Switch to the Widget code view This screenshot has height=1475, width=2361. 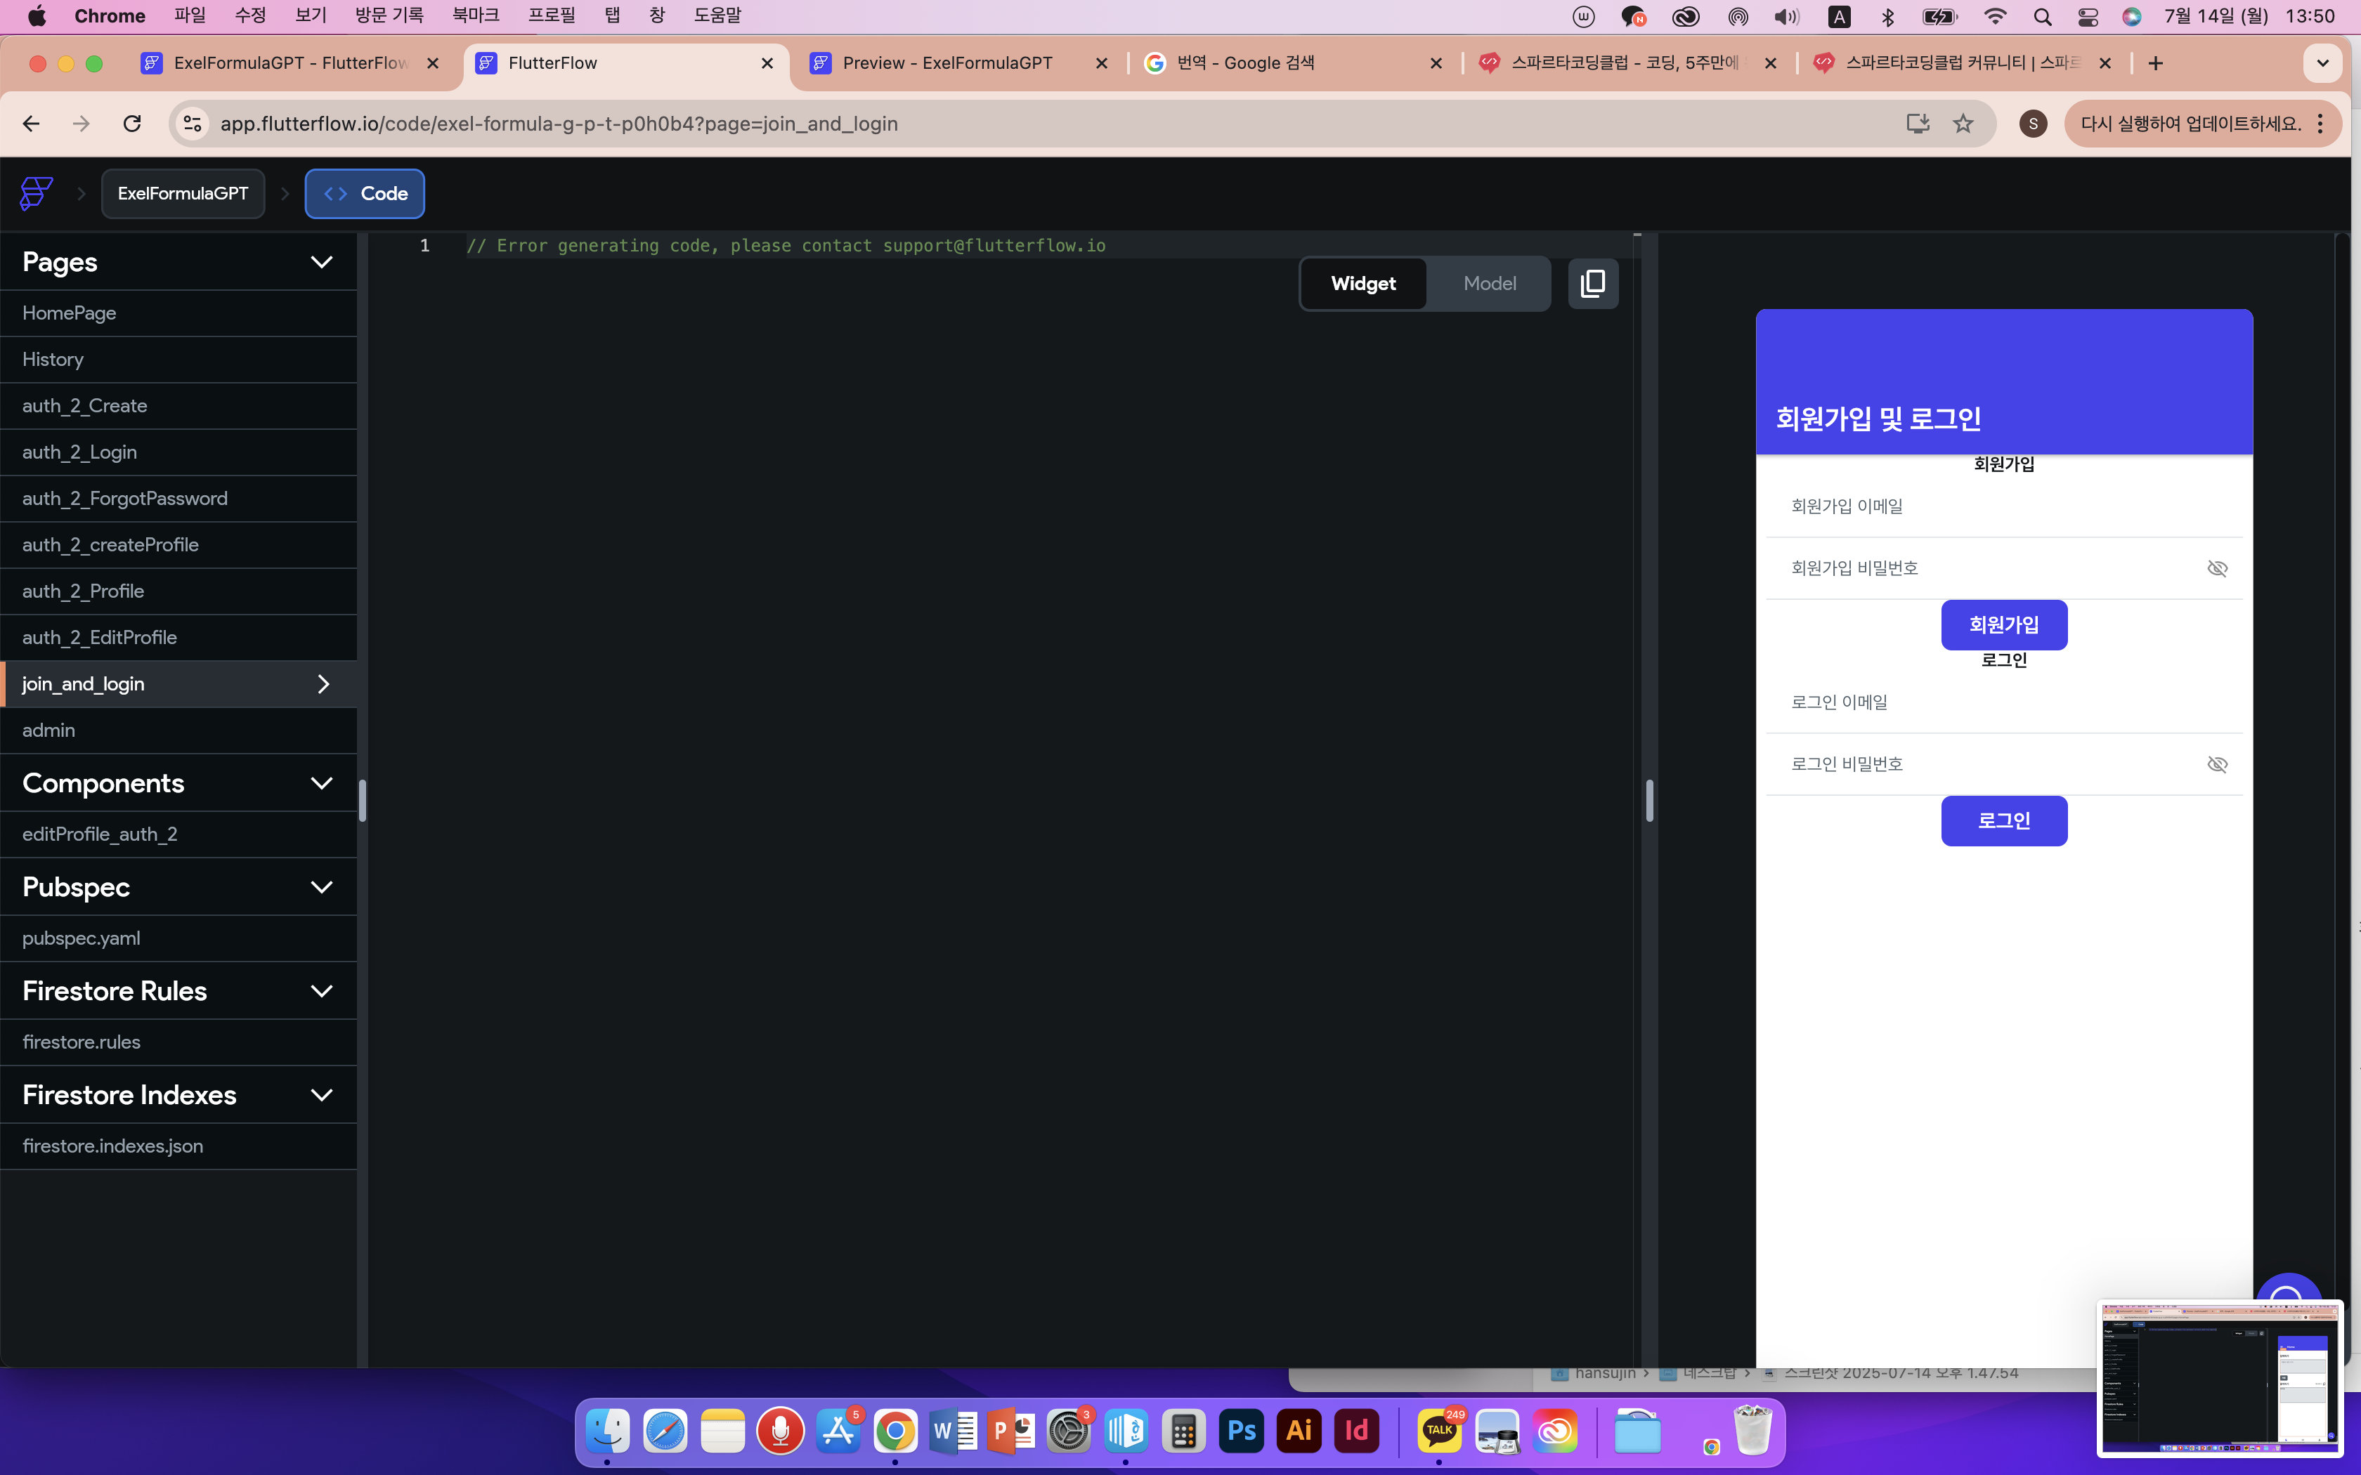1363,284
